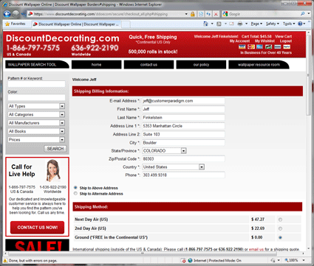314x266 pixels.
Task: Click the E-mail Address field
Action: [183, 101]
